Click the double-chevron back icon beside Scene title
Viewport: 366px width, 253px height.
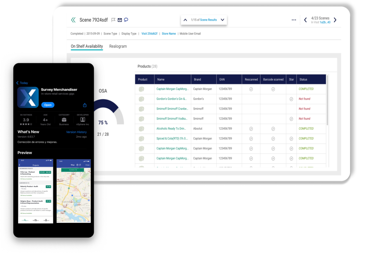pyautogui.click(x=73, y=20)
